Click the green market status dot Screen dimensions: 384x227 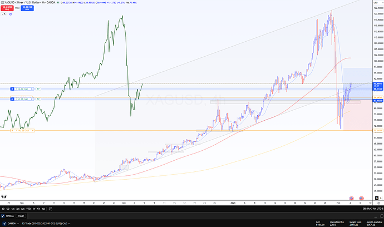click(x=58, y=2)
